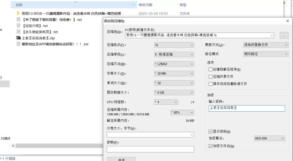Viewport: 293px width, 161px height.
Task: Open the 压缩格式 7z dropdown
Action: coord(174,45)
